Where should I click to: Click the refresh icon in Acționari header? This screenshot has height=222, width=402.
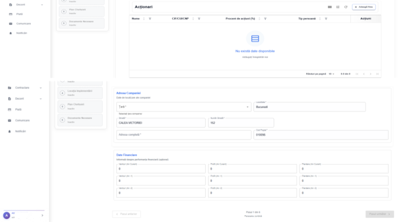pos(345,7)
